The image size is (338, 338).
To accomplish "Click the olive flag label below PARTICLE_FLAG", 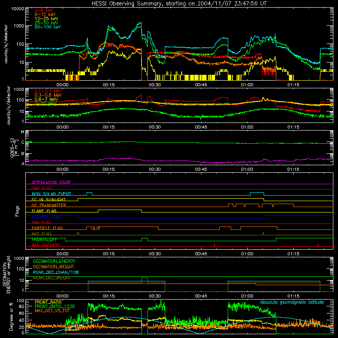I will tap(41, 234).
